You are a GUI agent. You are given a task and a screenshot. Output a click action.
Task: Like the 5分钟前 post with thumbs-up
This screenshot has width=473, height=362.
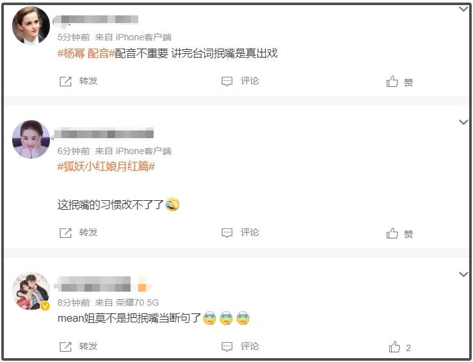point(392,81)
